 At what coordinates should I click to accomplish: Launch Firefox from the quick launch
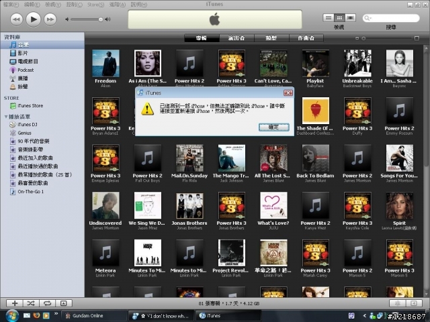click(36, 315)
